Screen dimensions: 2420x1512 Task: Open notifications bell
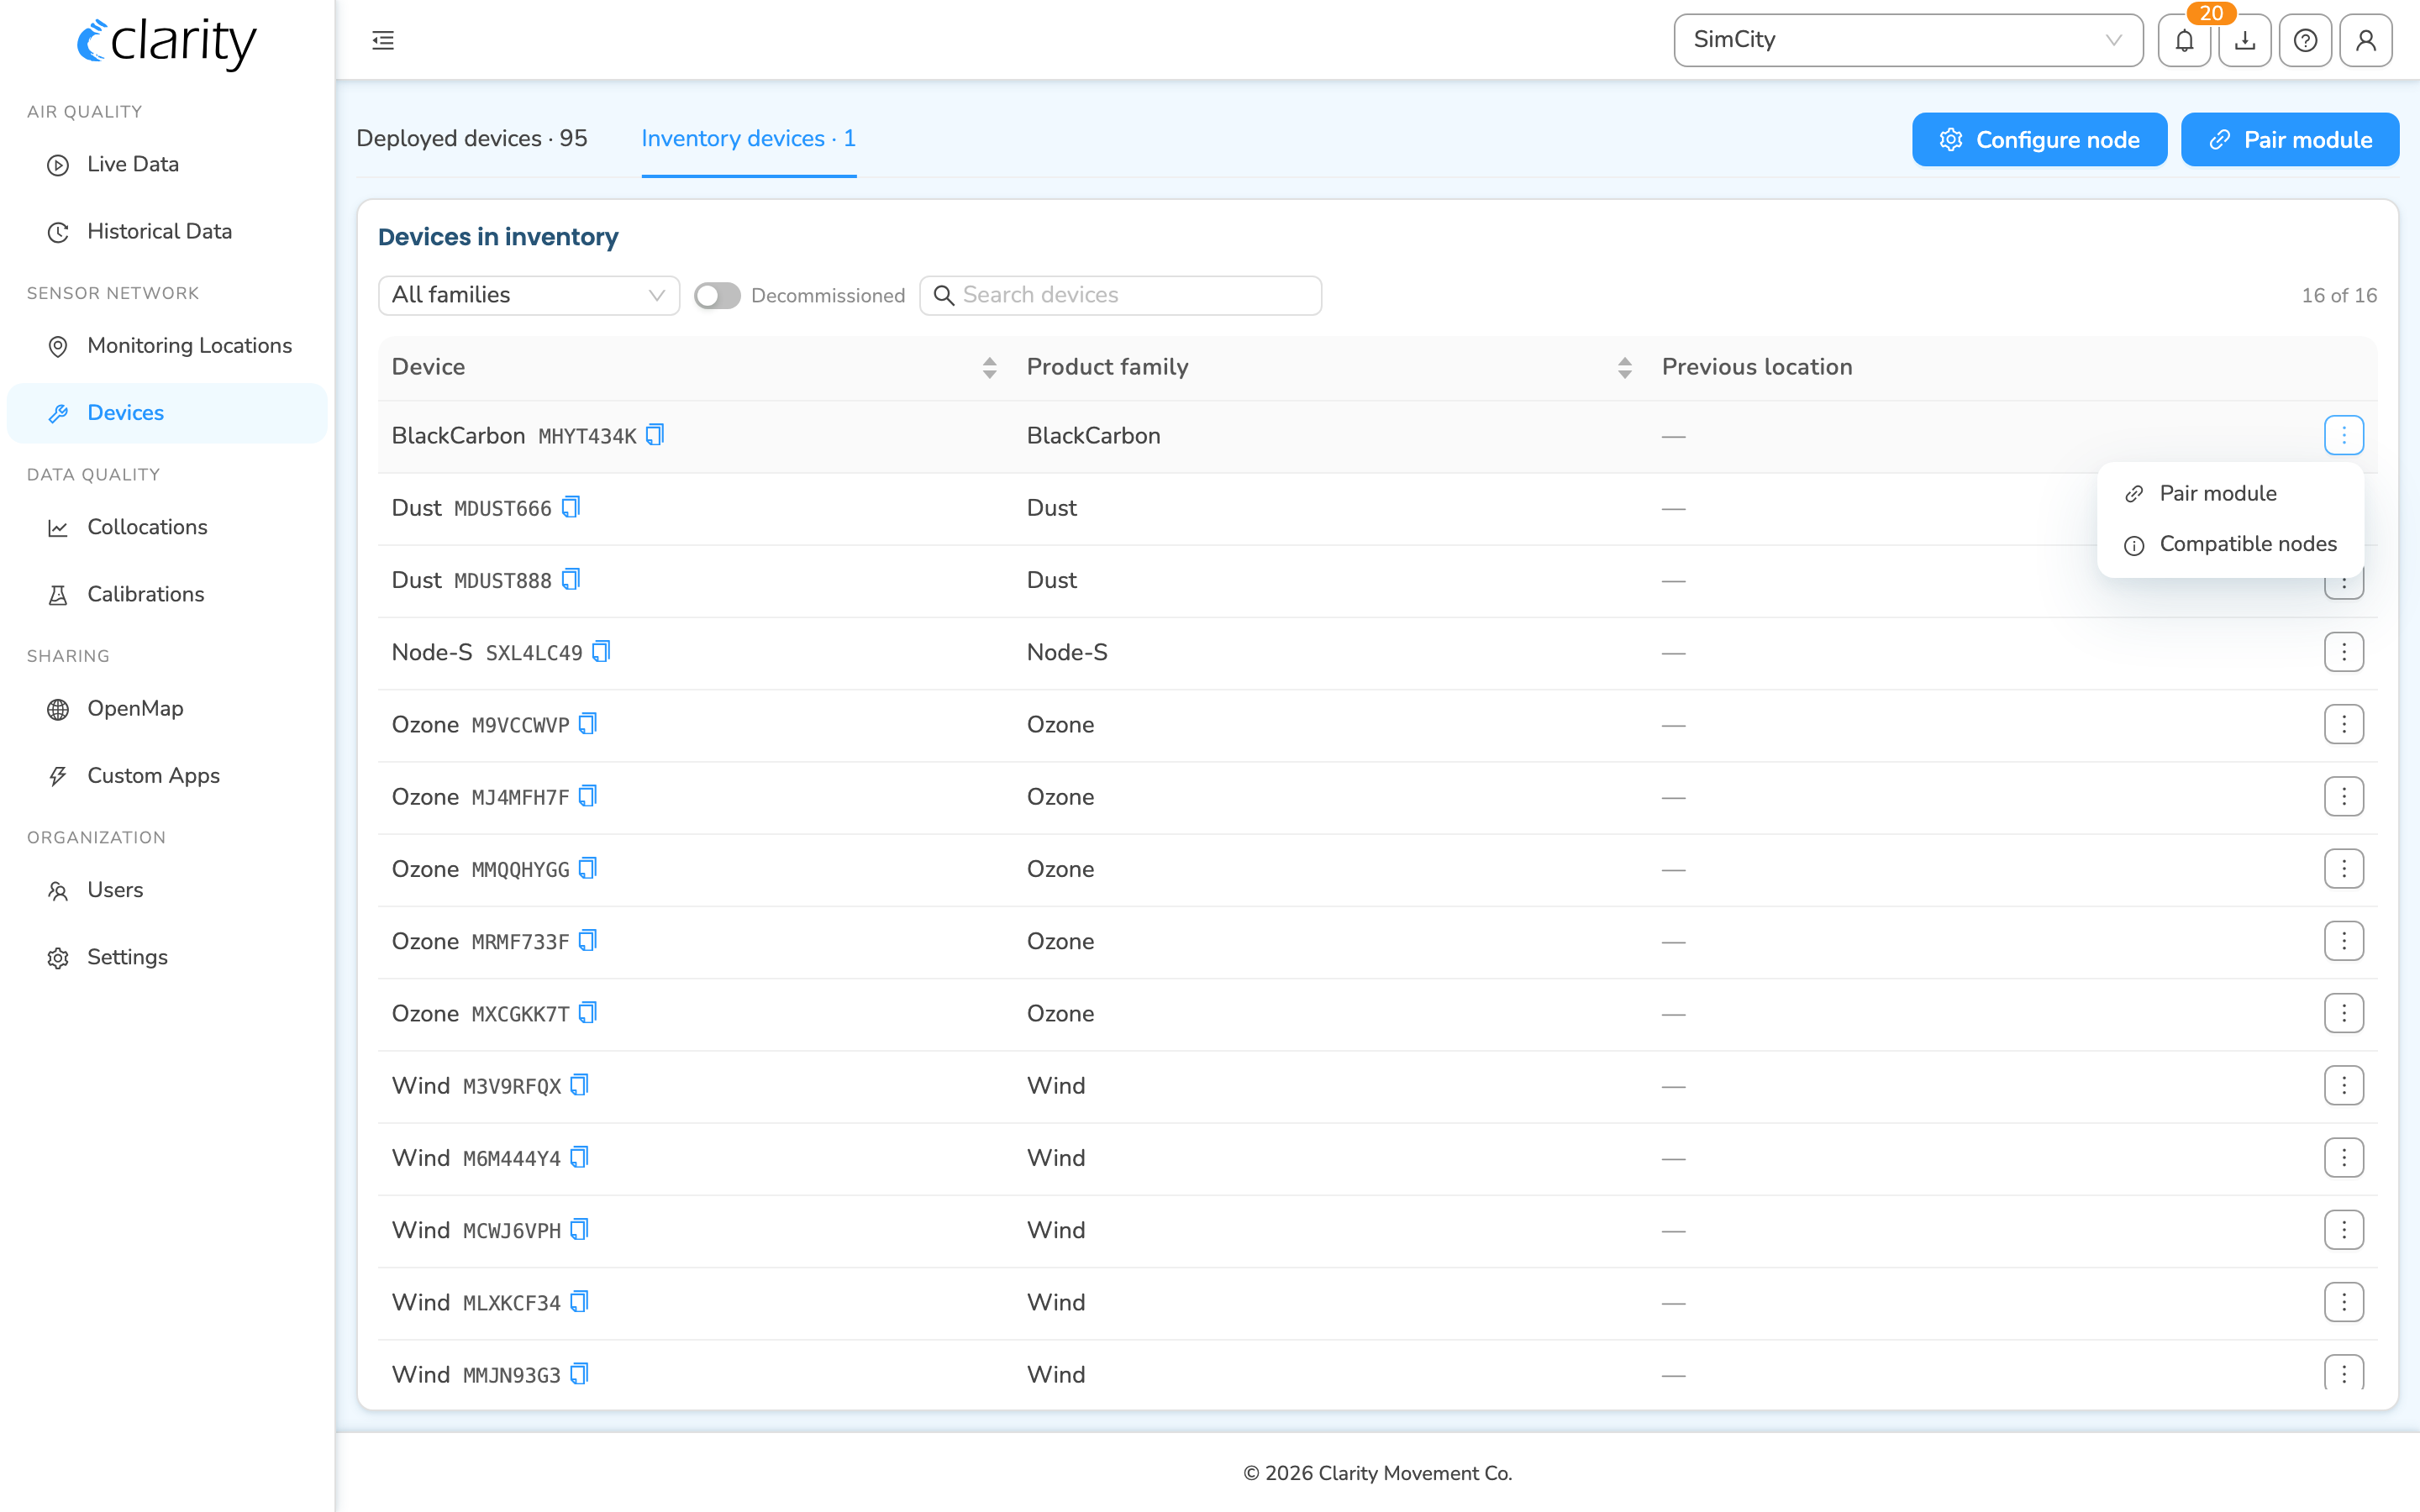pos(2184,40)
